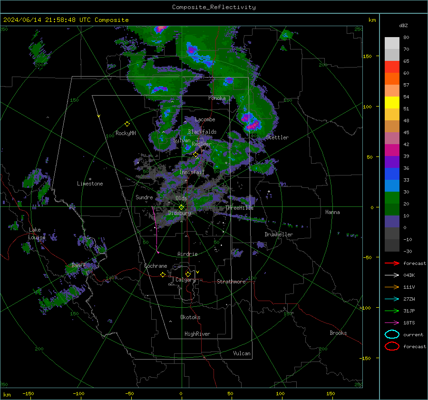Click the Banff label
This screenshot has width=428, height=400.
tap(78, 265)
